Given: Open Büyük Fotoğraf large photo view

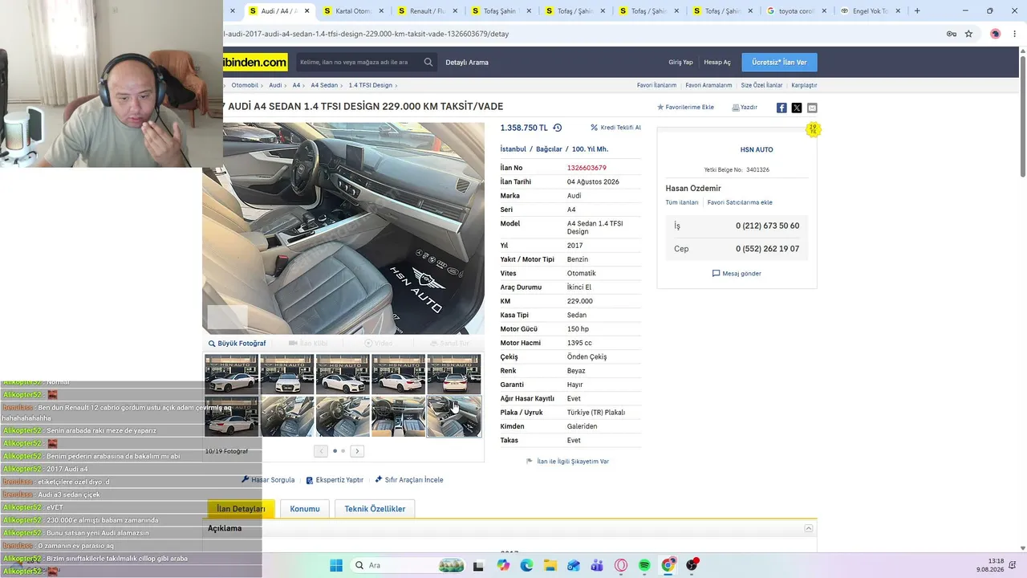Looking at the screenshot, I should coord(237,344).
